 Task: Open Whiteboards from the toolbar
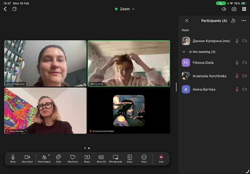tap(116, 158)
